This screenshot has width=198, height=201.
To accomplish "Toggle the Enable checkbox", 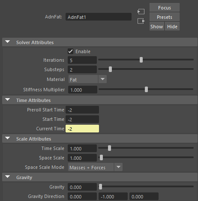I will click(x=70, y=51).
